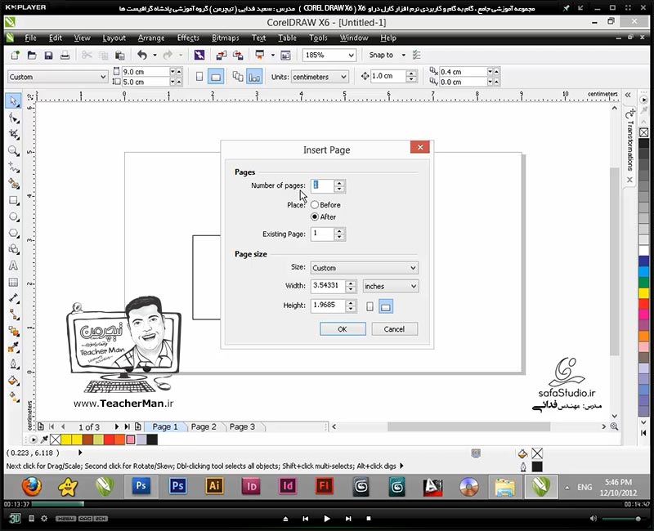Image resolution: width=654 pixels, height=531 pixels.
Task: Click the Export icon
Action: (238, 55)
